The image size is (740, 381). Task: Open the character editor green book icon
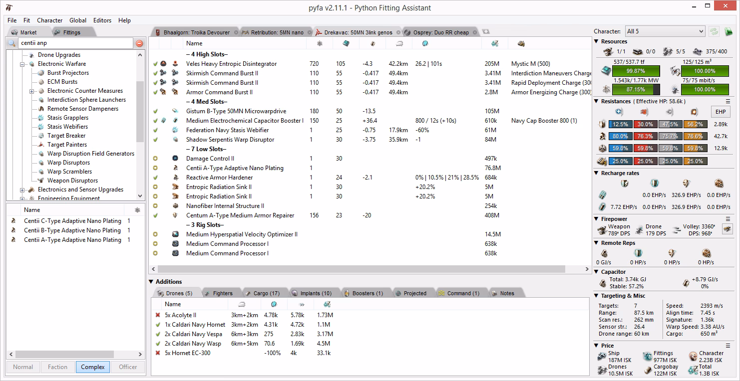pos(728,31)
